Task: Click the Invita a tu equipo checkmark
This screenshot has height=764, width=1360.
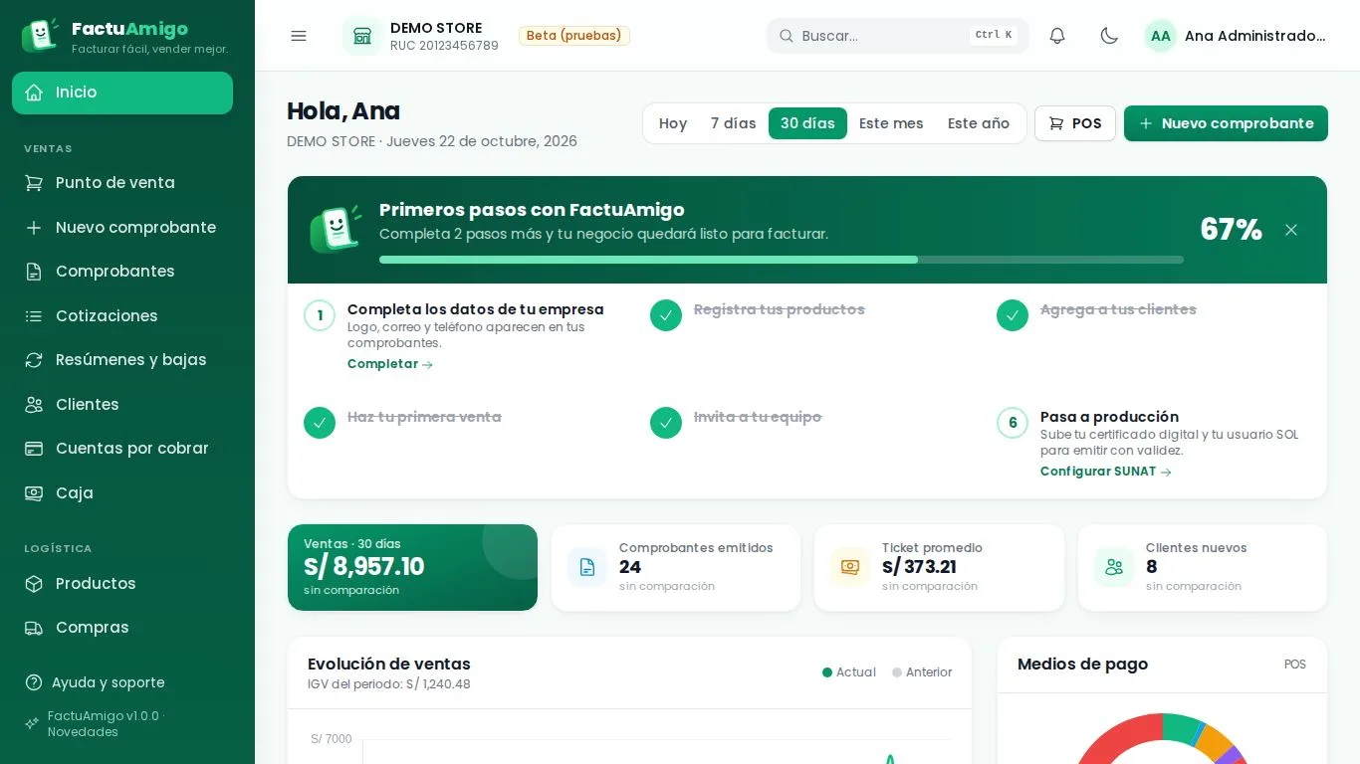Action: pyautogui.click(x=666, y=423)
